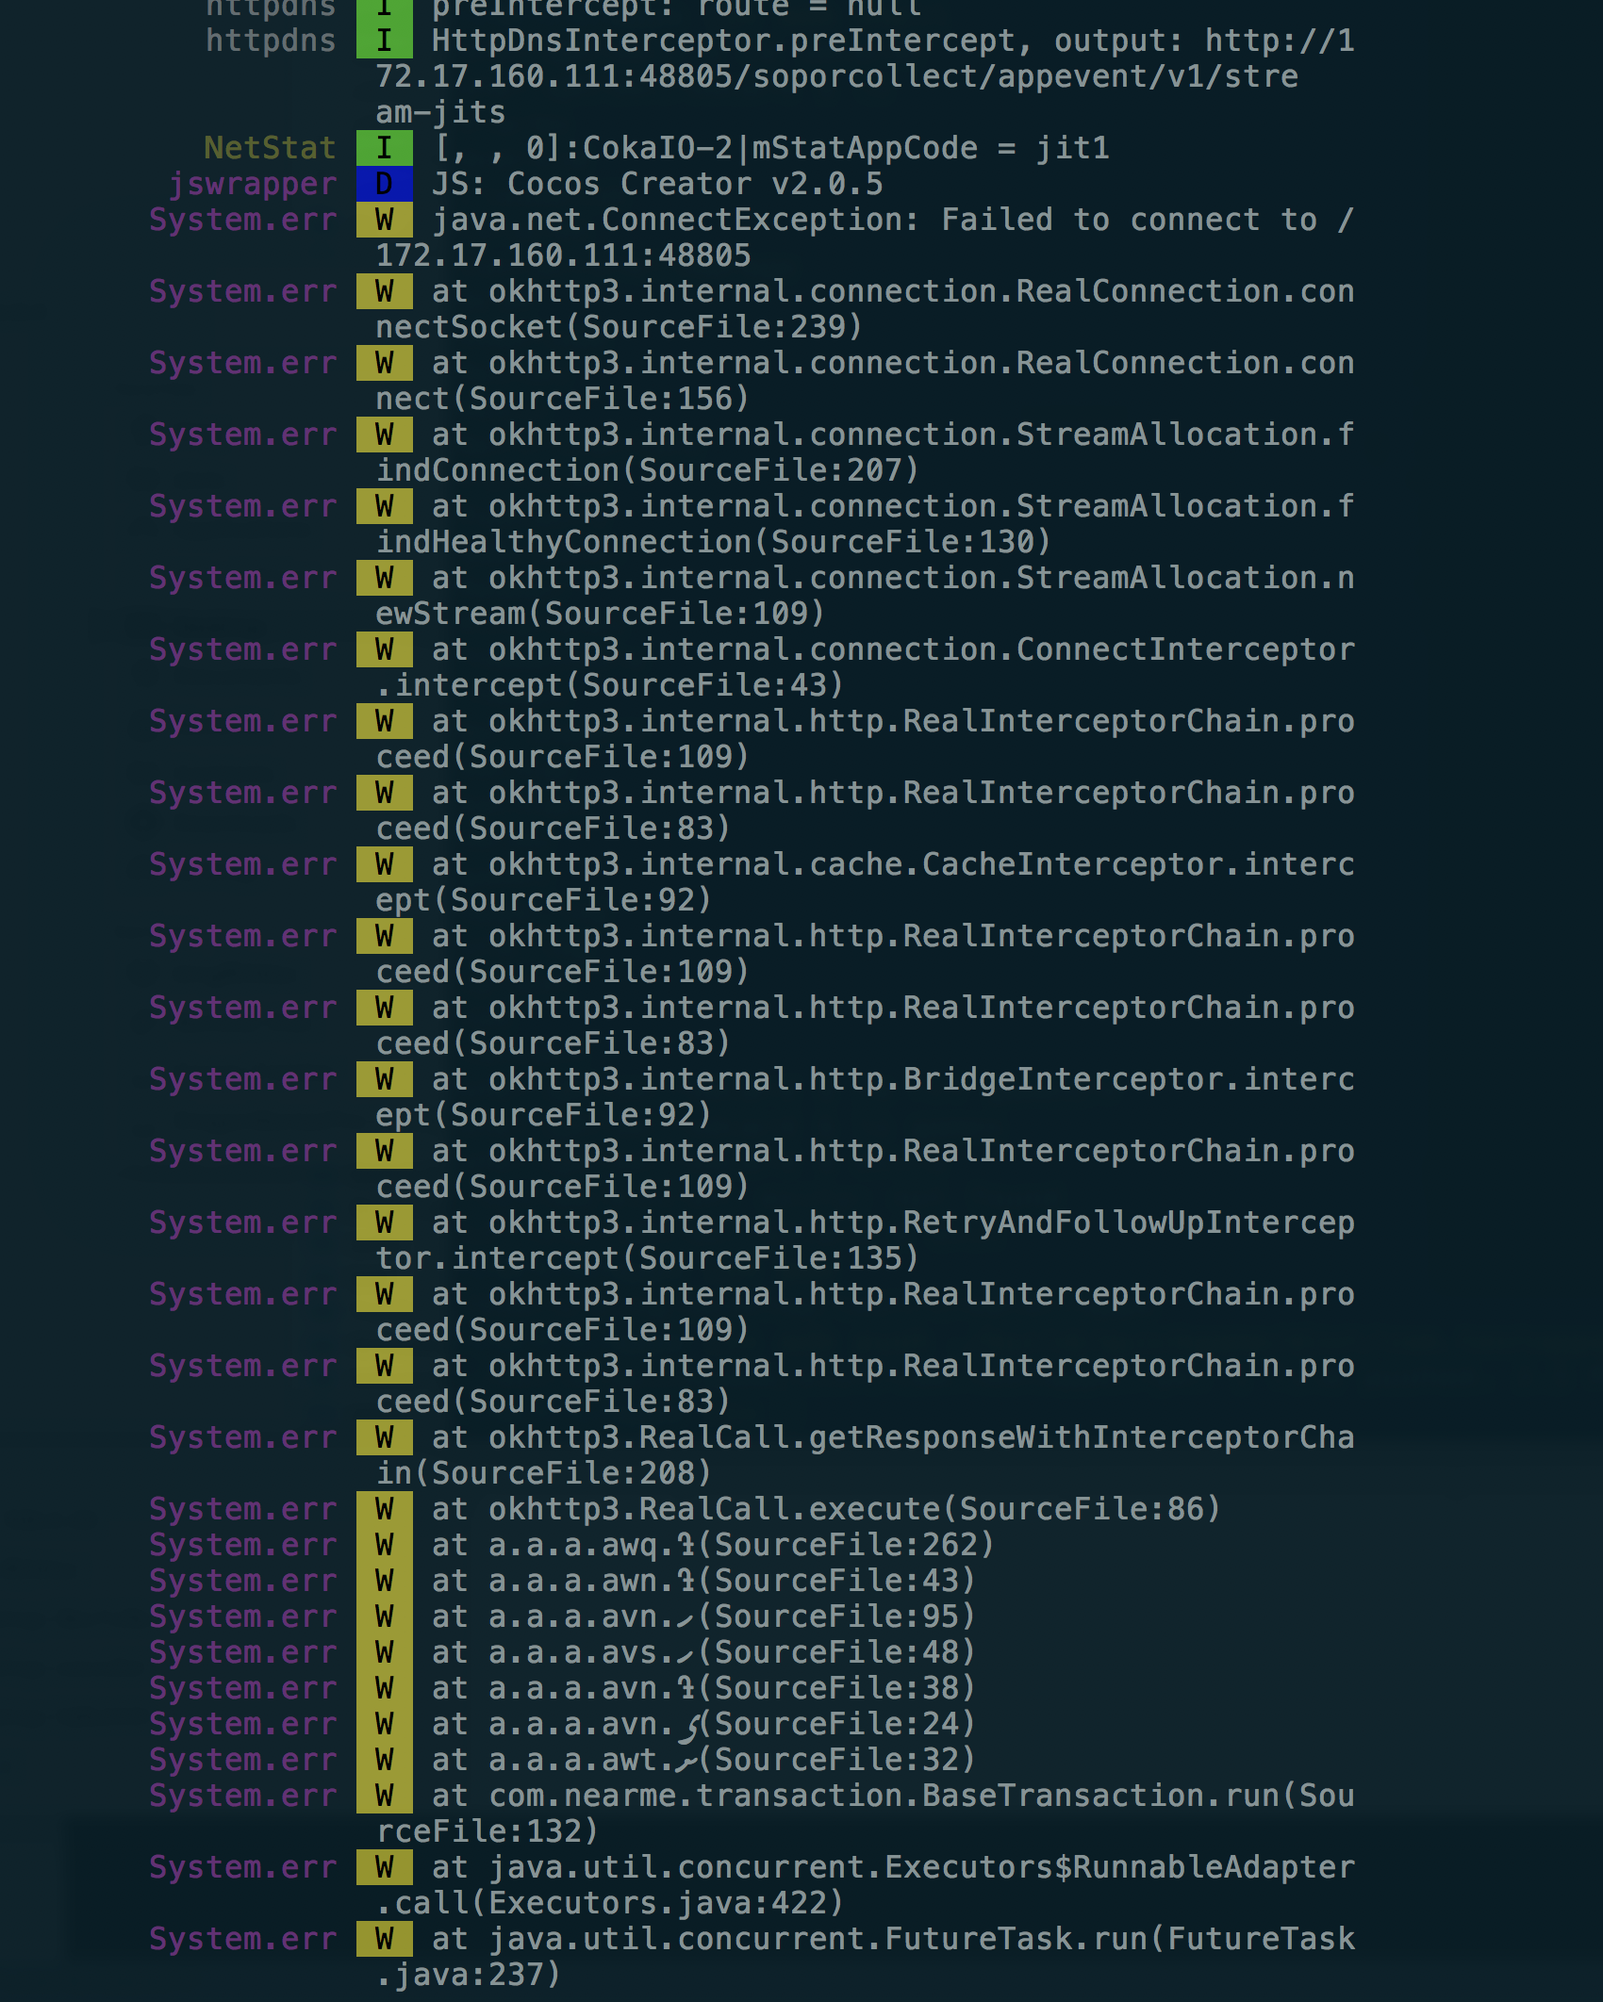The image size is (1603, 2002).
Task: Click the RetryAndFollowUpInterceptor stack frame
Action: (x=892, y=1223)
